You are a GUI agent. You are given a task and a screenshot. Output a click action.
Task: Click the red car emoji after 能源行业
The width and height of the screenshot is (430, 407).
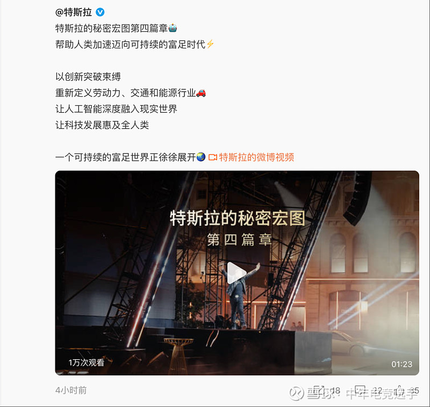pos(201,93)
